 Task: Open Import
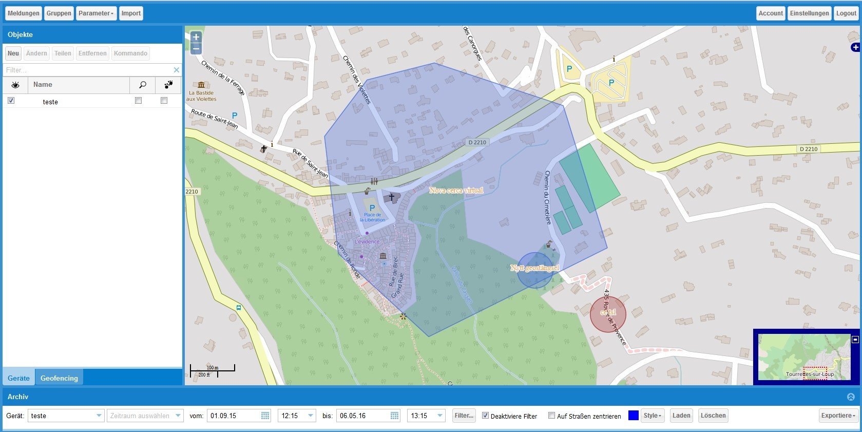pos(131,13)
